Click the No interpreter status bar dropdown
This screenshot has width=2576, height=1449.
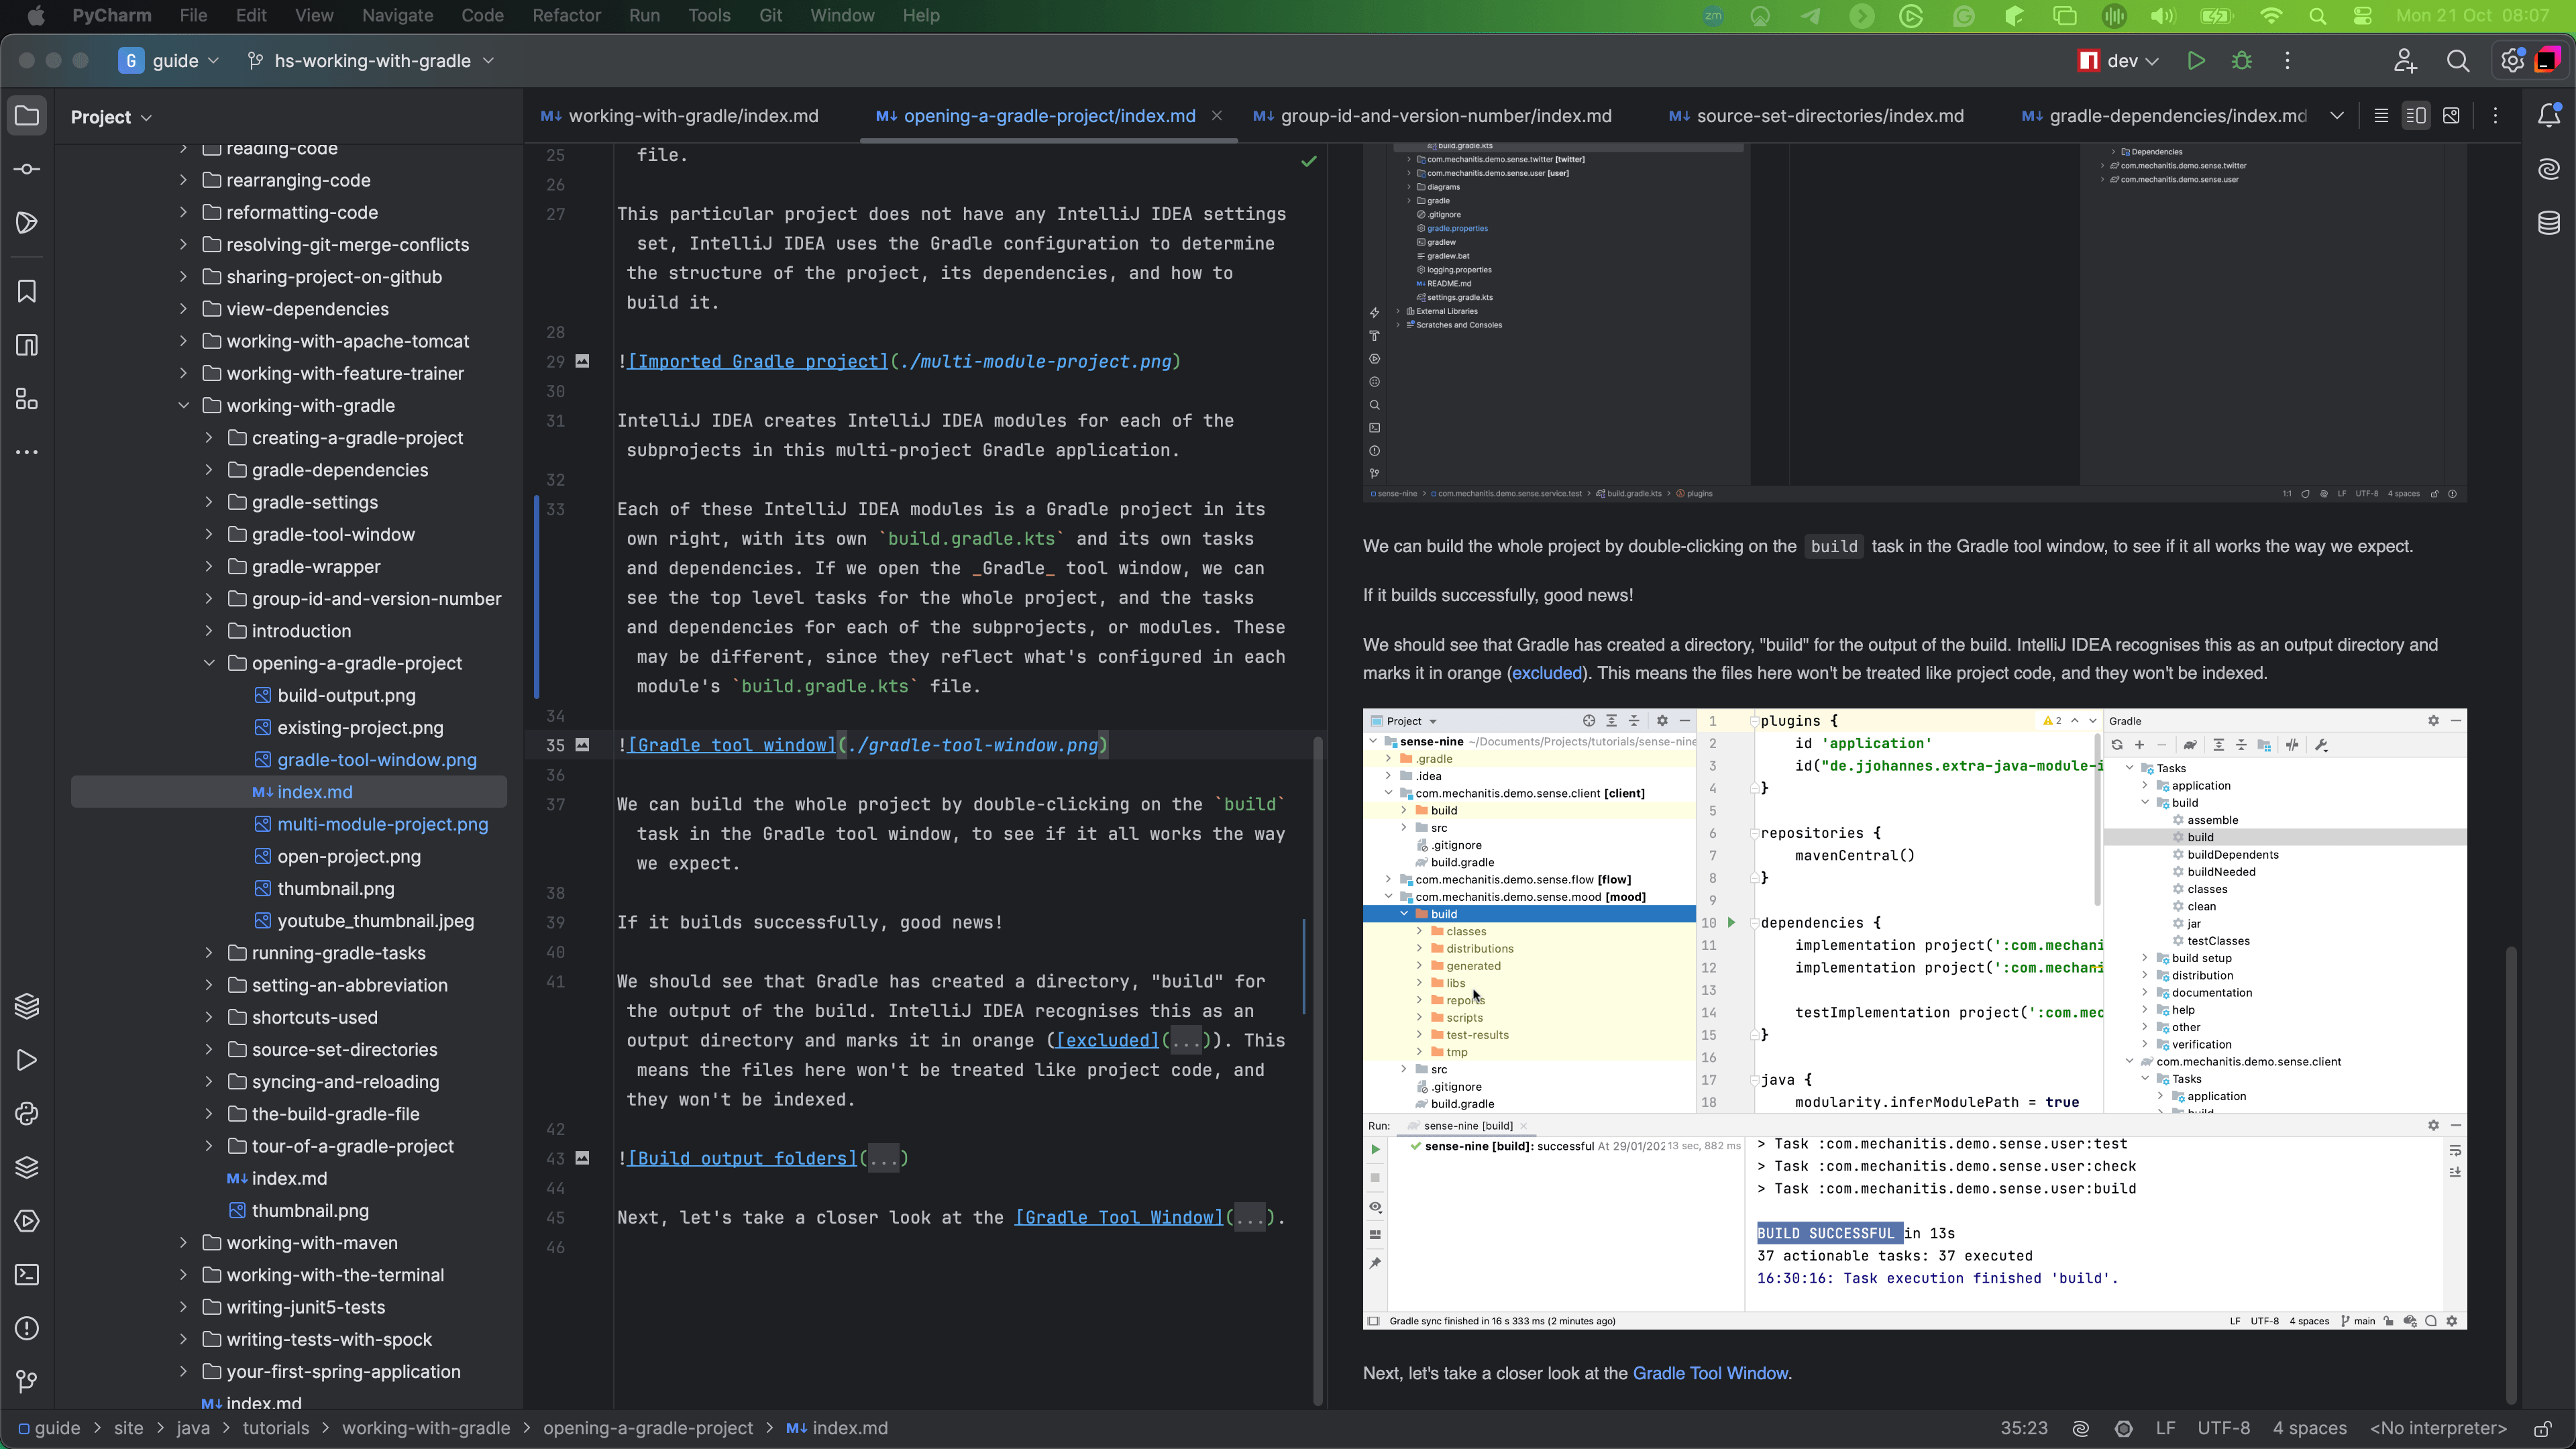tap(2447, 1428)
